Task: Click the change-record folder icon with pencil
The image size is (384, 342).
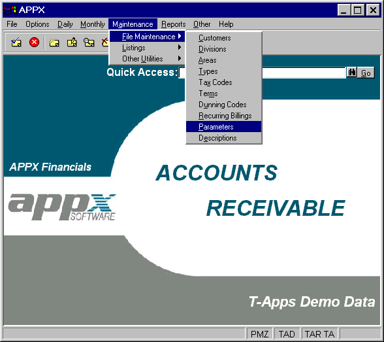Action: 72,42
